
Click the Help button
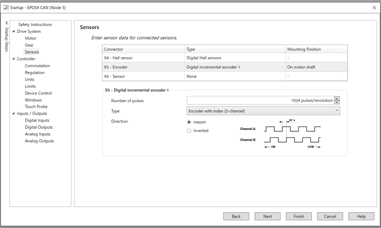pyautogui.click(x=361, y=216)
